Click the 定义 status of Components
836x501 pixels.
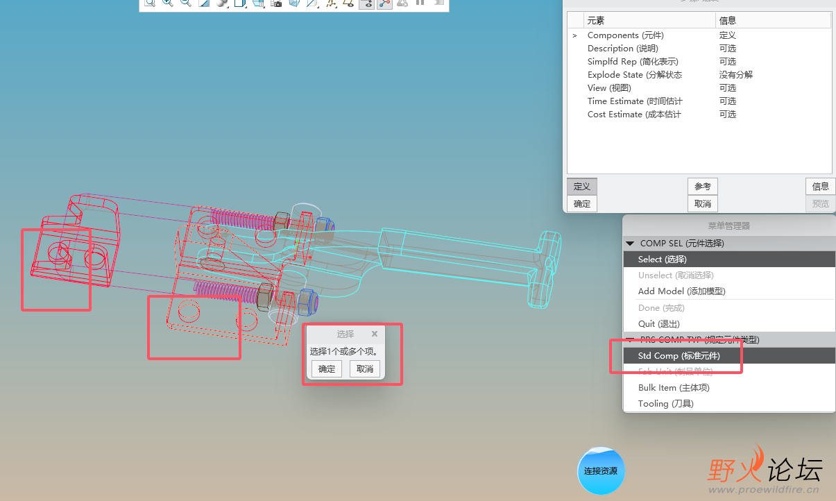click(x=728, y=35)
